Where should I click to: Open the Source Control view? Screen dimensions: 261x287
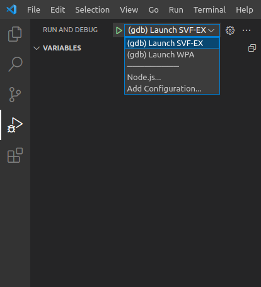coord(15,95)
